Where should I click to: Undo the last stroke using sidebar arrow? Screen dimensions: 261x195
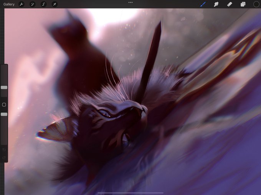click(x=4, y=150)
